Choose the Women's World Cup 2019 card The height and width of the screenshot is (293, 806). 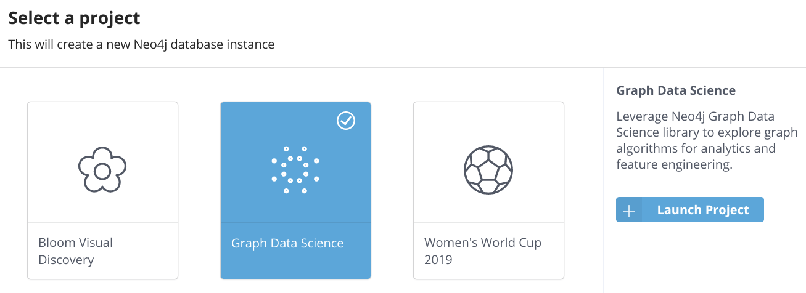pos(488,190)
